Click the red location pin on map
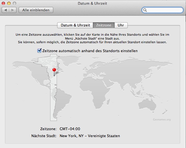This screenshot has width=186, height=148. (54, 70)
